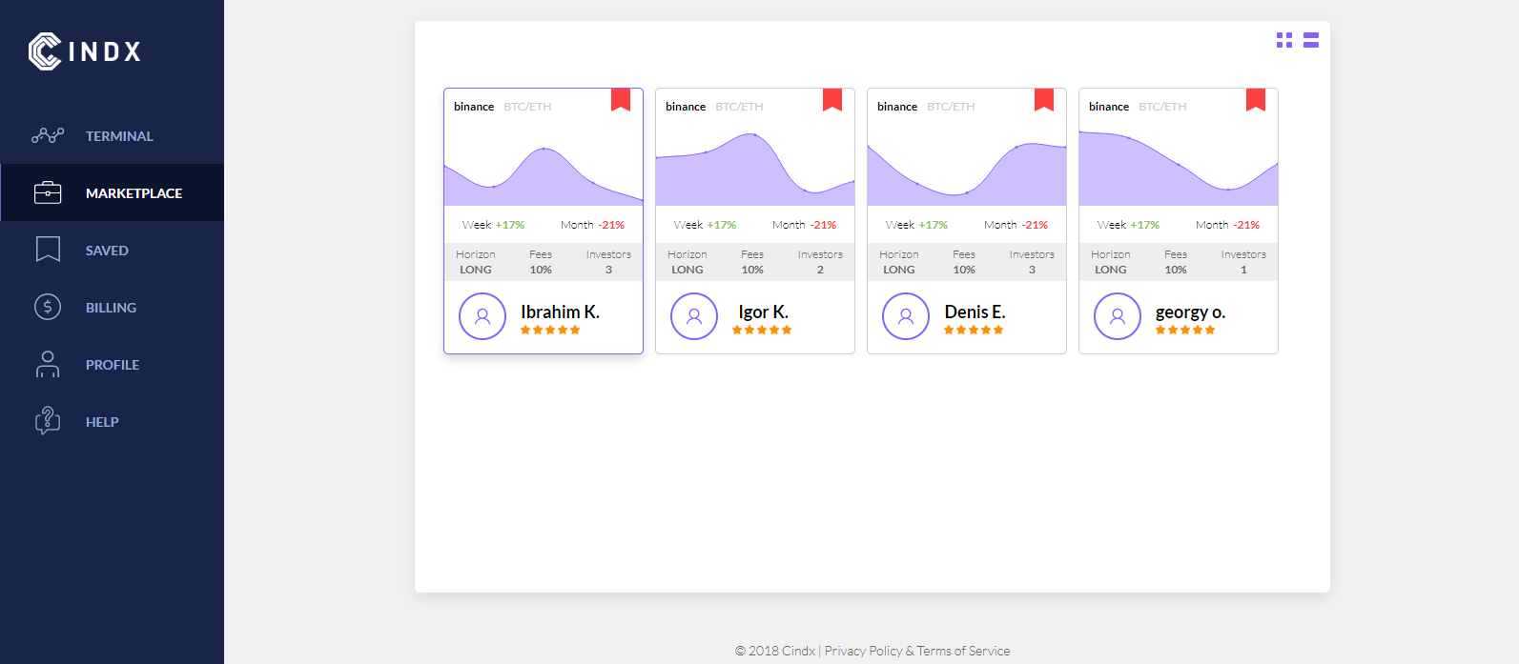Screen dimensions: 1519x664
Task: Switch to grid view layout
Action: [x=1284, y=40]
